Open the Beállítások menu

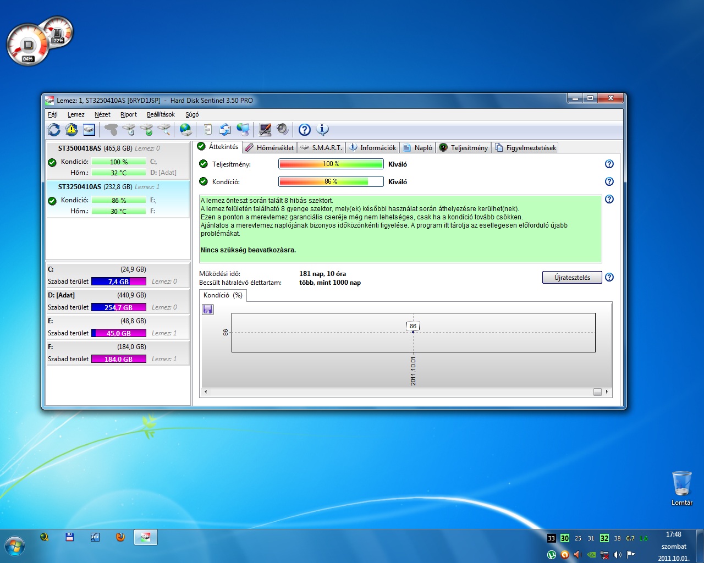161,114
